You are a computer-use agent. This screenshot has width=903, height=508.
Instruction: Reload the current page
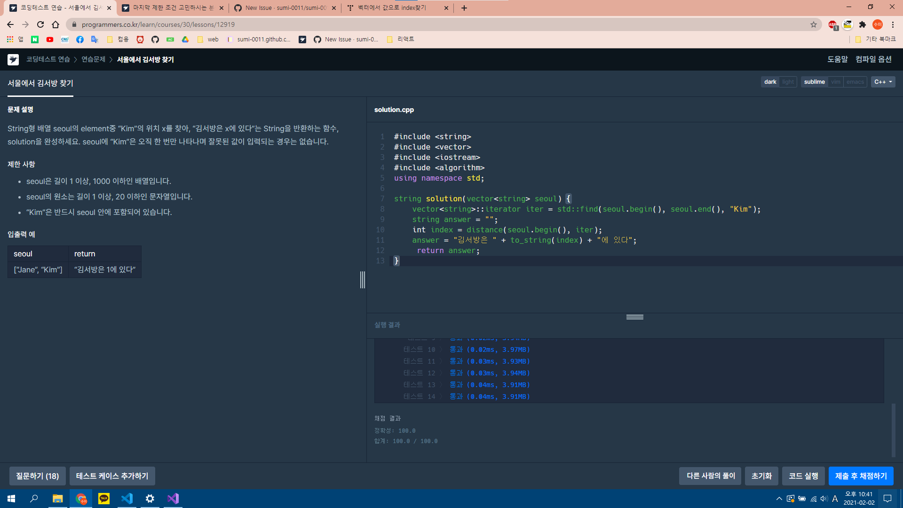(40, 24)
